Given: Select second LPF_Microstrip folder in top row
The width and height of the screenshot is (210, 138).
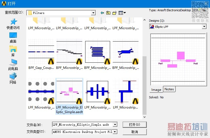Looking at the screenshot, I should (x=69, y=24).
